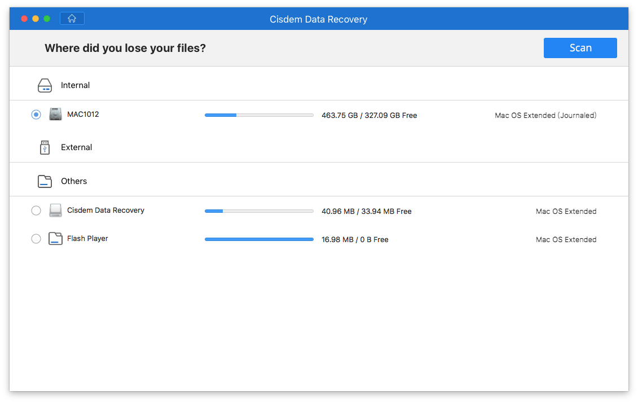Click the Cisdem Data Recovery volume name
The height and width of the screenshot is (403, 638).
tap(106, 211)
